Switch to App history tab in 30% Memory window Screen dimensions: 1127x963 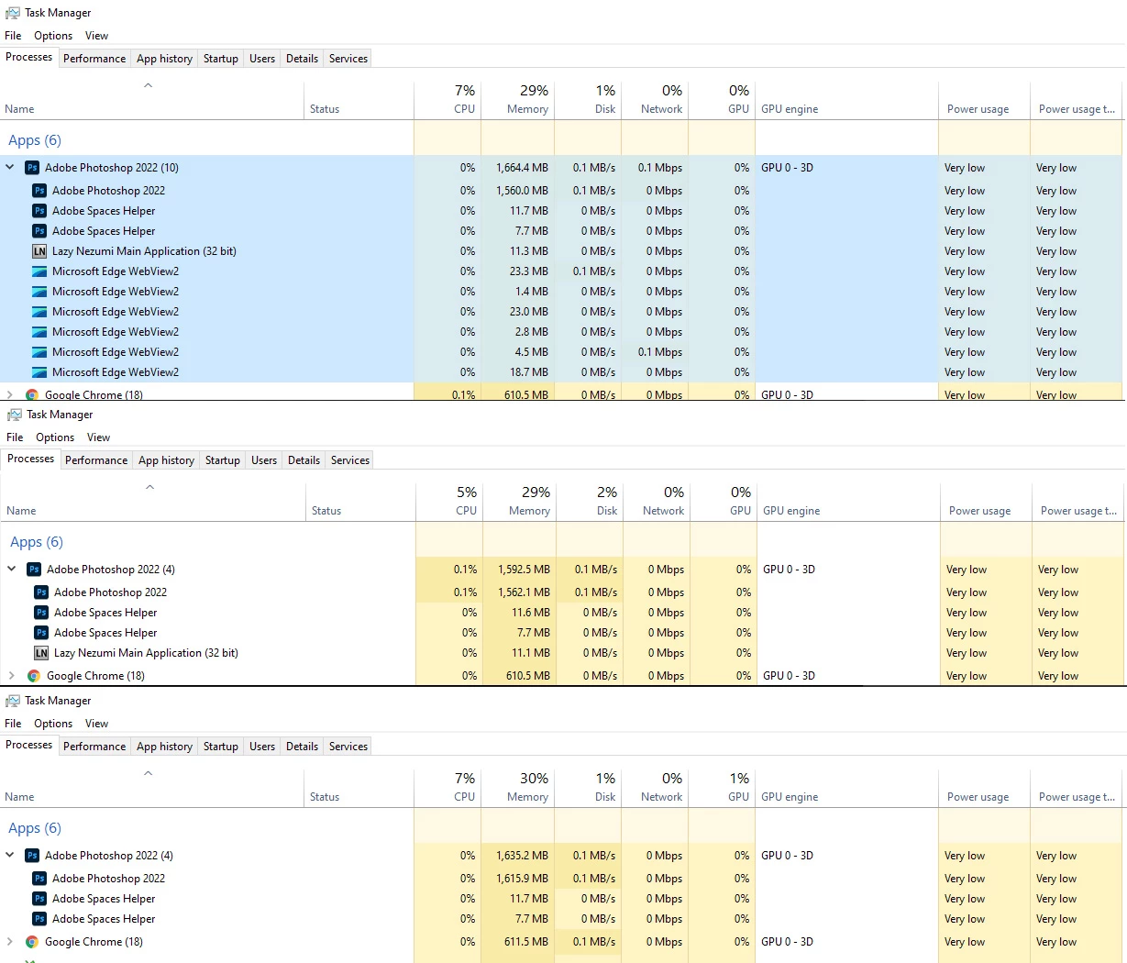[165, 747]
